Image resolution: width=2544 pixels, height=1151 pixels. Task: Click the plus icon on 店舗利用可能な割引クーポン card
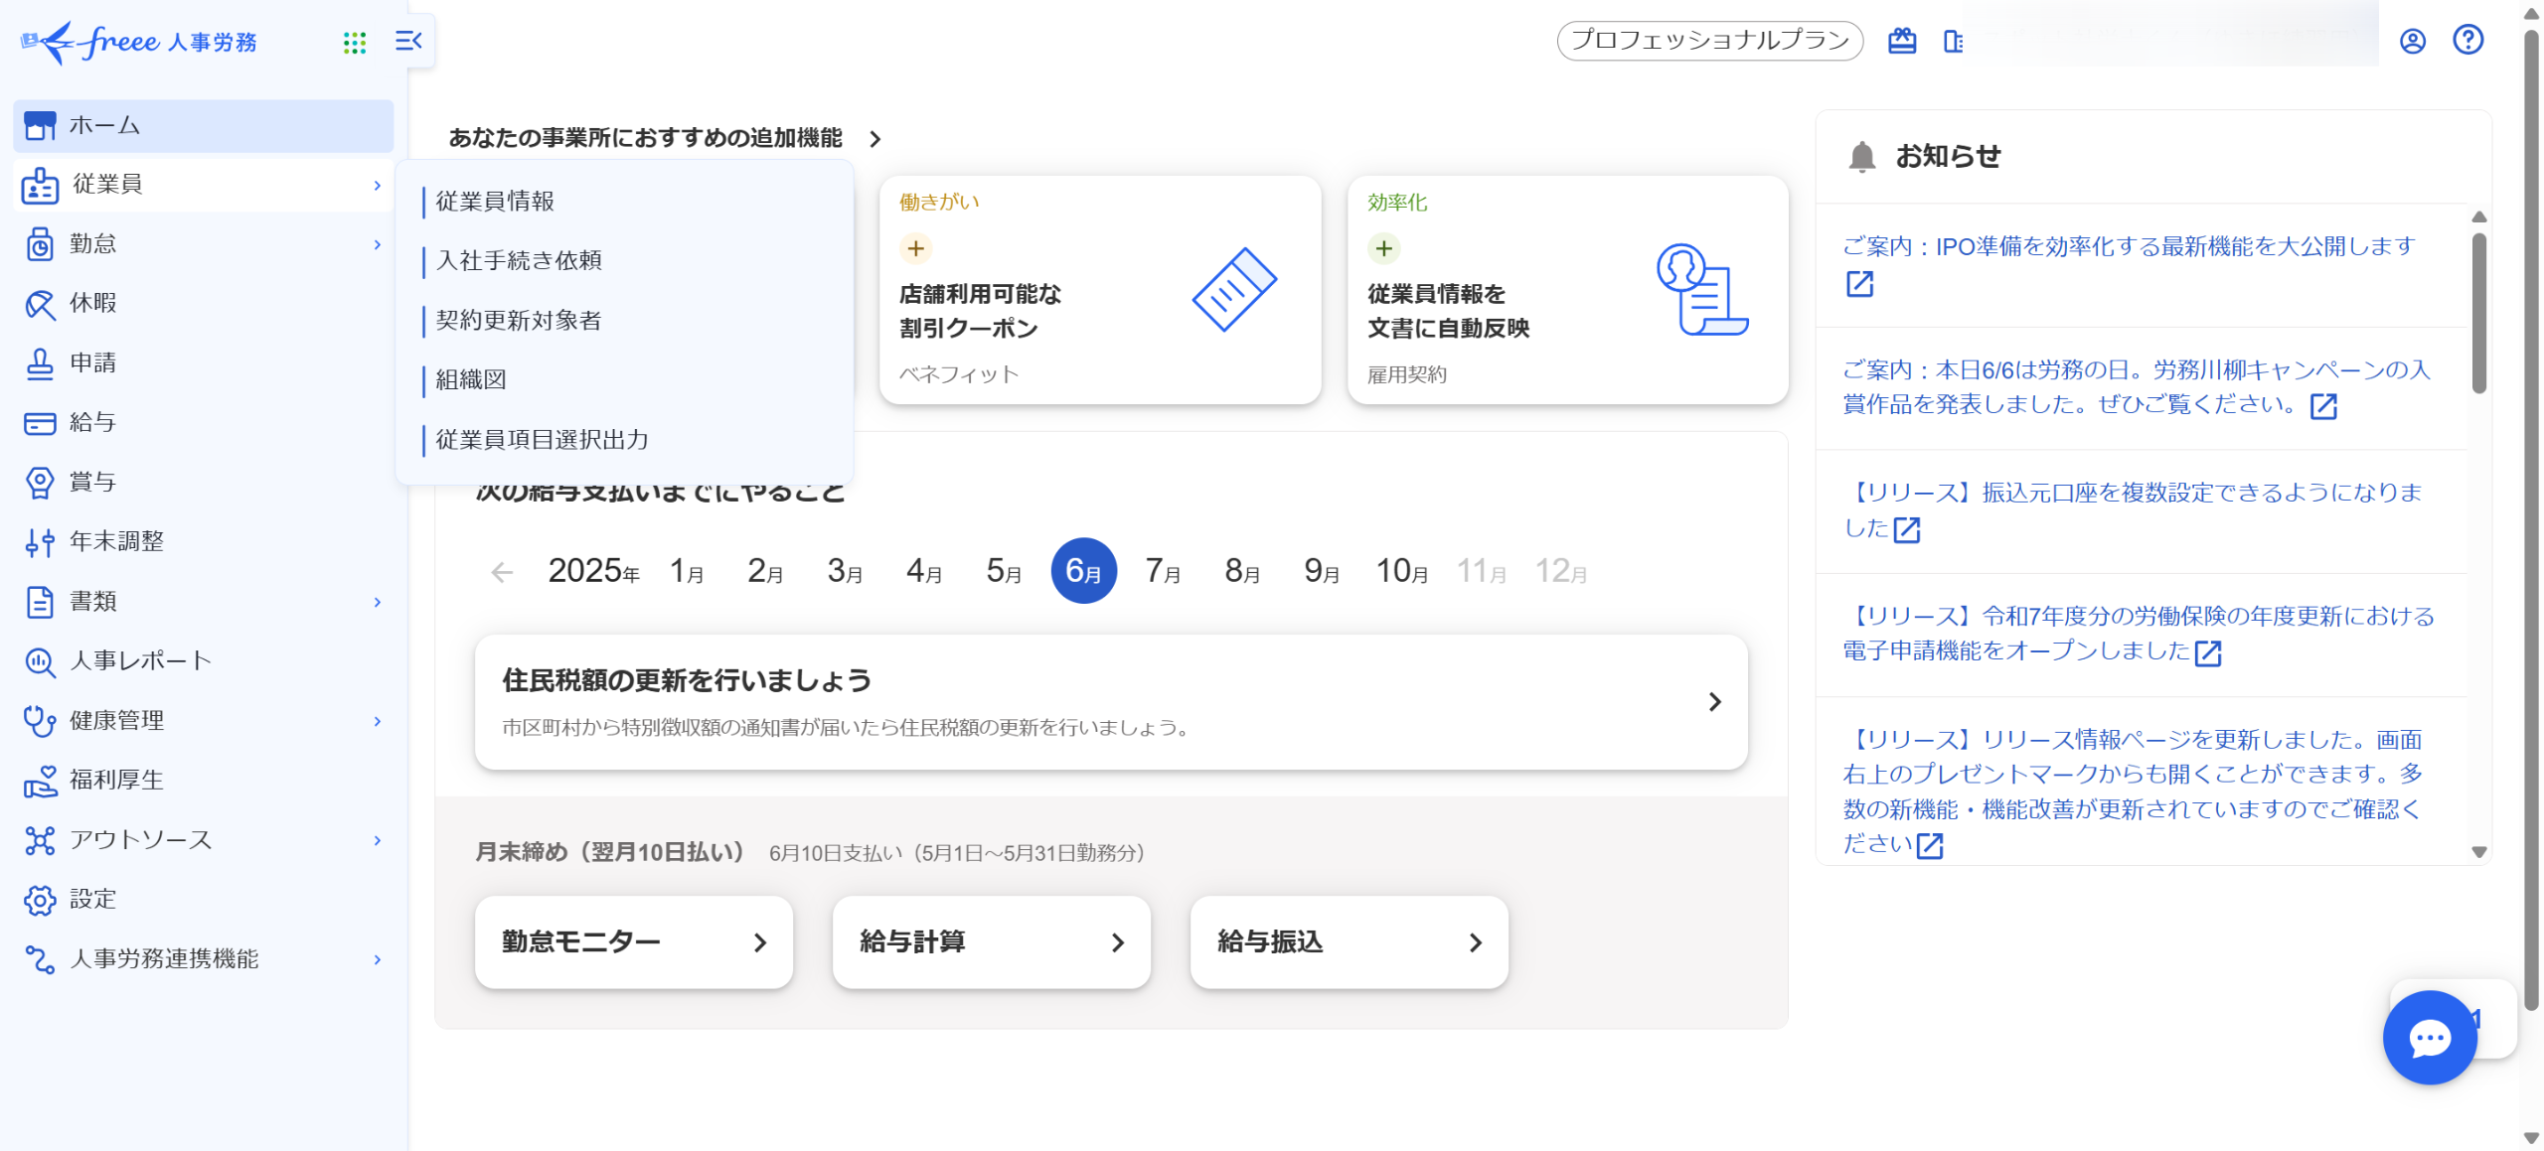pyautogui.click(x=915, y=248)
